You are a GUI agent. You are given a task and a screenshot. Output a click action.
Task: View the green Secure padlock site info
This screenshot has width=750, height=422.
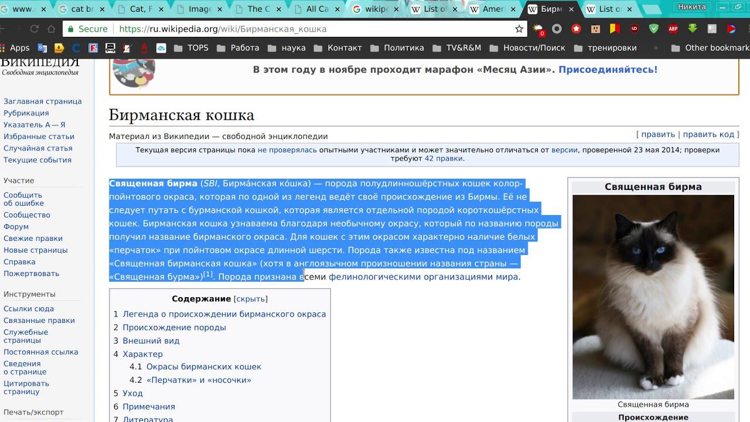88,29
